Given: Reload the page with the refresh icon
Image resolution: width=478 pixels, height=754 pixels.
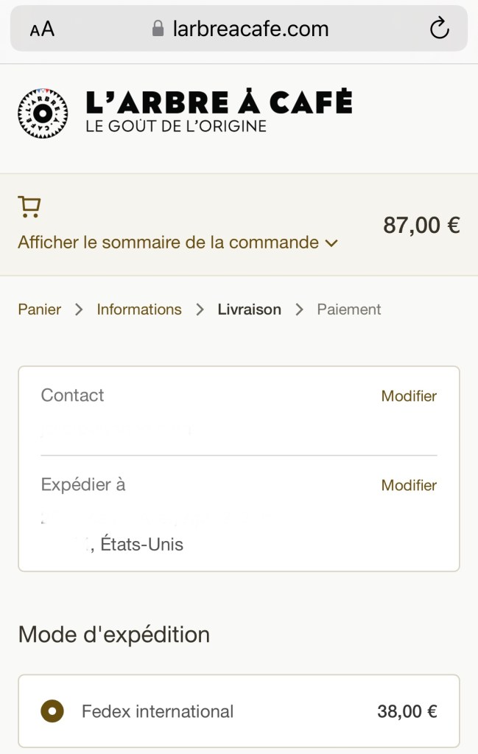Looking at the screenshot, I should coord(439,29).
